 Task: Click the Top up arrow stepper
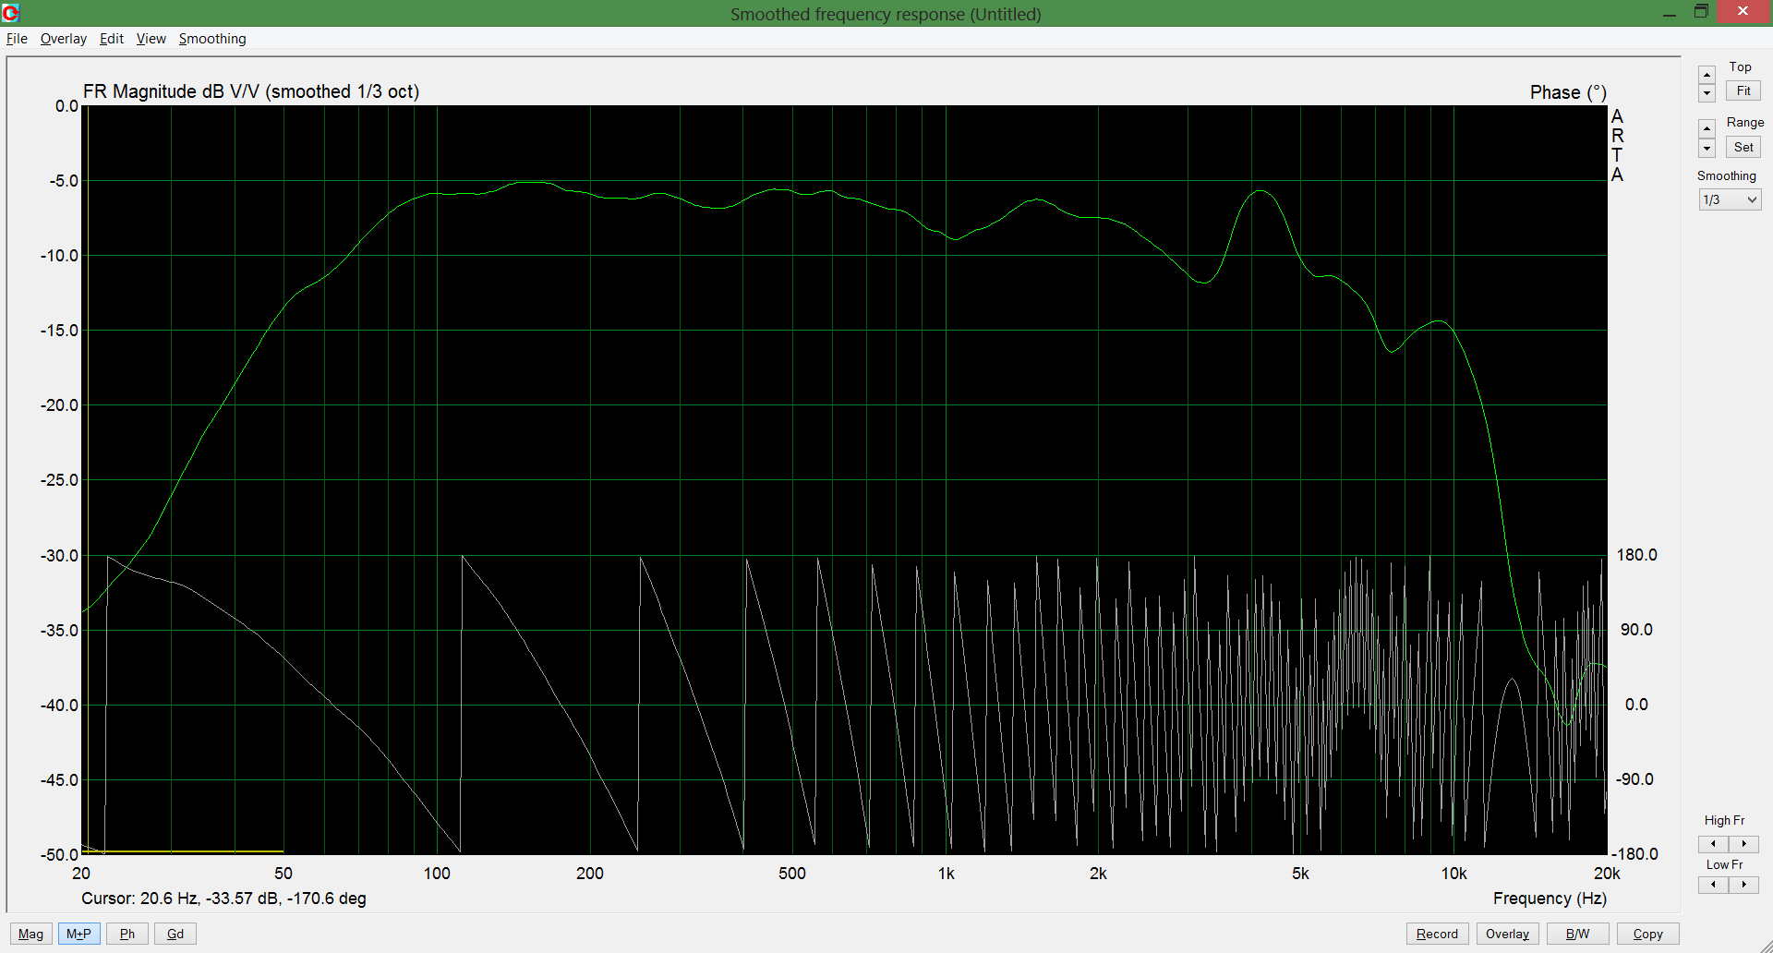click(x=1707, y=75)
